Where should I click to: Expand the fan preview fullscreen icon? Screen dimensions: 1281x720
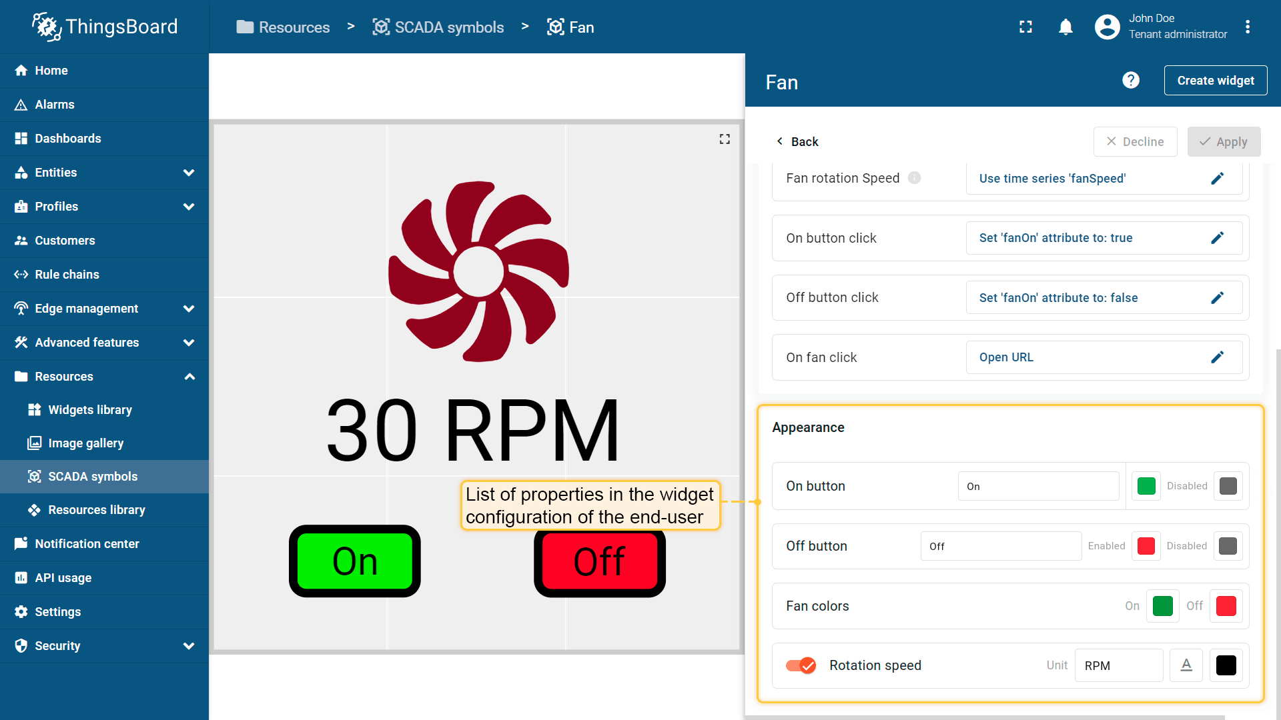pyautogui.click(x=725, y=139)
